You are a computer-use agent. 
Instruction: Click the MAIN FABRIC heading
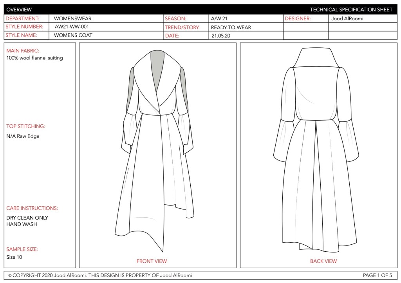[23, 51]
